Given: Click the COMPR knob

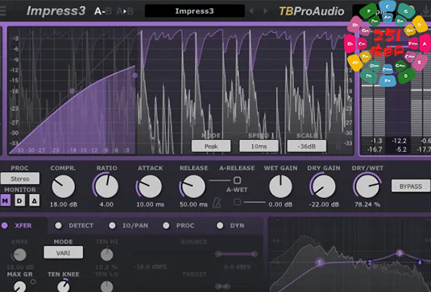Looking at the screenshot, I should [63, 187].
